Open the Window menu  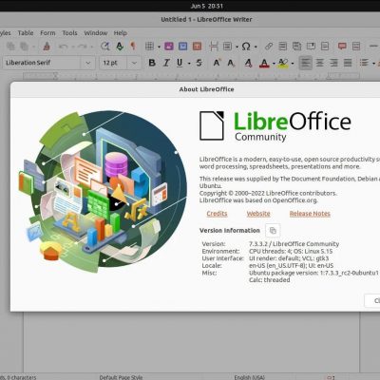click(x=96, y=33)
